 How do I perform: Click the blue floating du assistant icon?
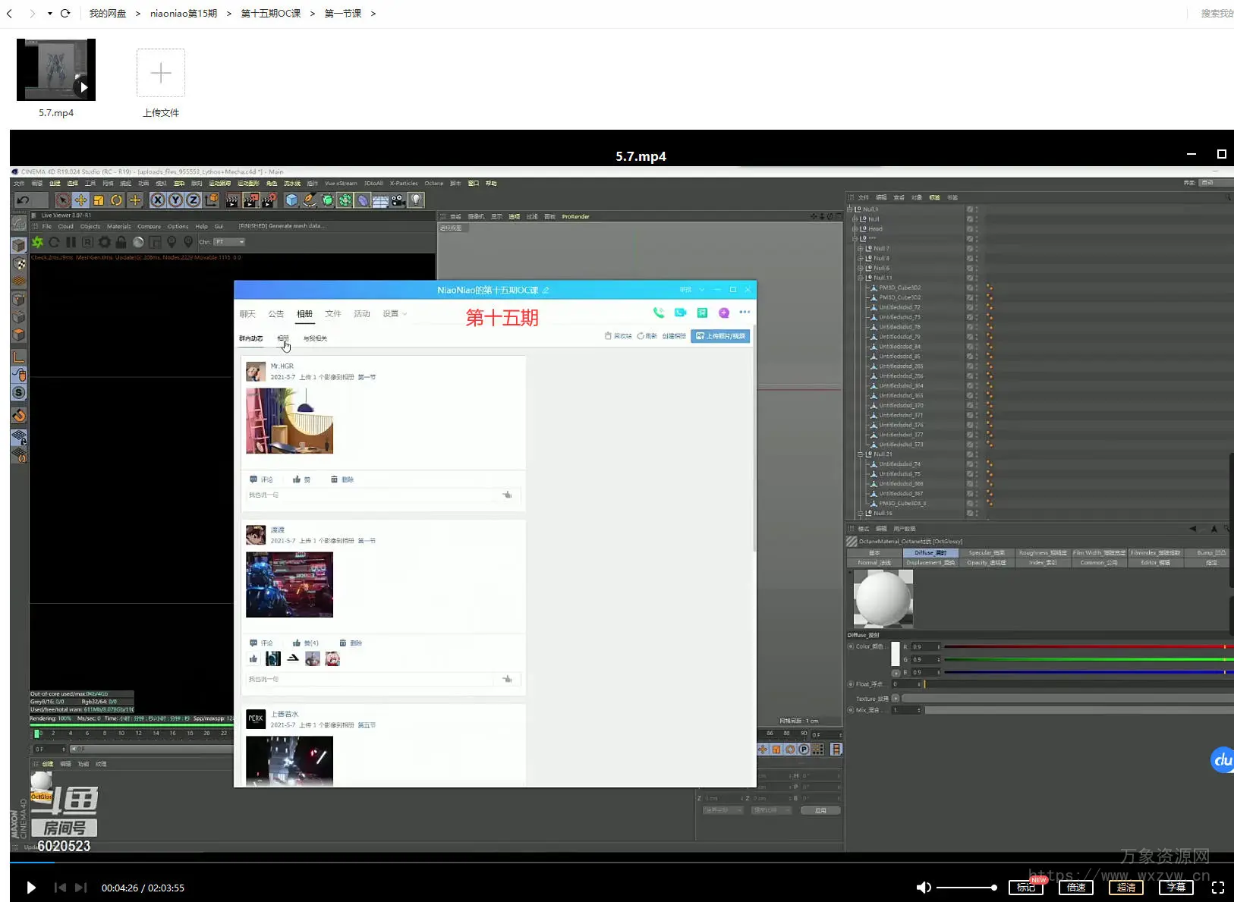click(x=1222, y=759)
